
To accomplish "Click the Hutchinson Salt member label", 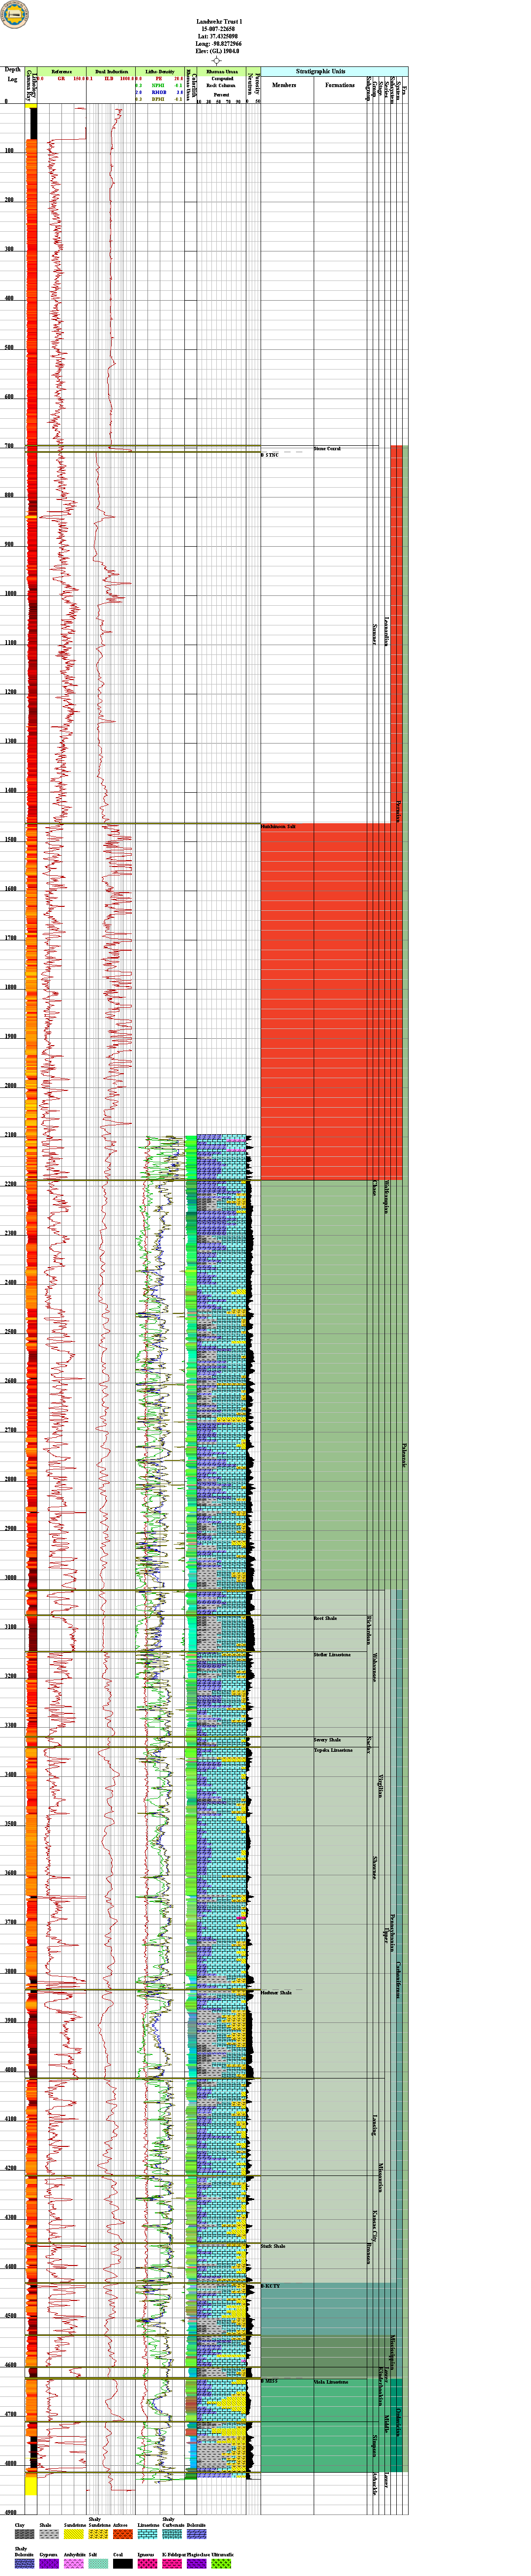I will pos(278,827).
